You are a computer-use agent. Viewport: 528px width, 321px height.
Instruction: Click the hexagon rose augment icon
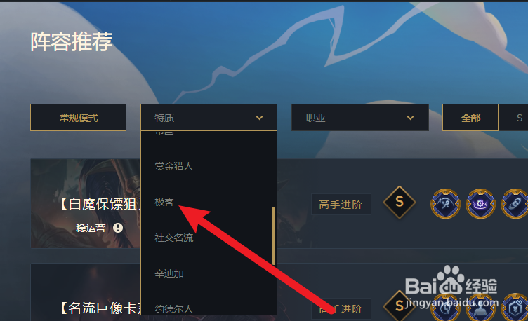(x=515, y=308)
